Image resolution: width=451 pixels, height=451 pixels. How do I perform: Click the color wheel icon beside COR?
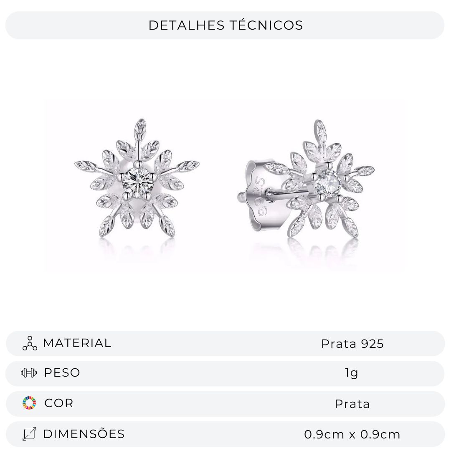(29, 403)
